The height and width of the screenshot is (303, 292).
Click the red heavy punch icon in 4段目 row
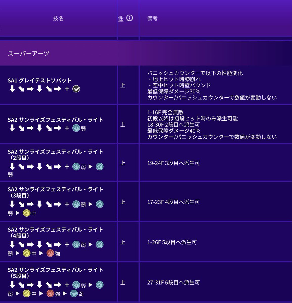point(50,253)
